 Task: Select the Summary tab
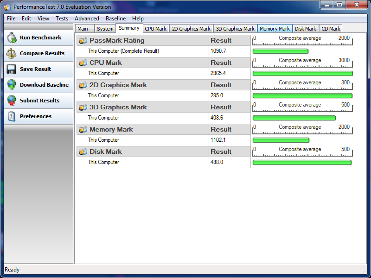129,28
